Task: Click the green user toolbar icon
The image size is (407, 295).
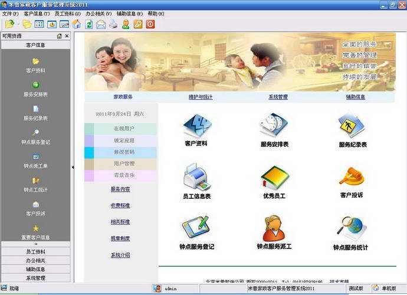Action: pos(126,24)
